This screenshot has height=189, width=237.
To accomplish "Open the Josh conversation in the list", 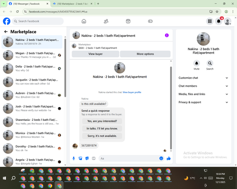I will point(32,108).
